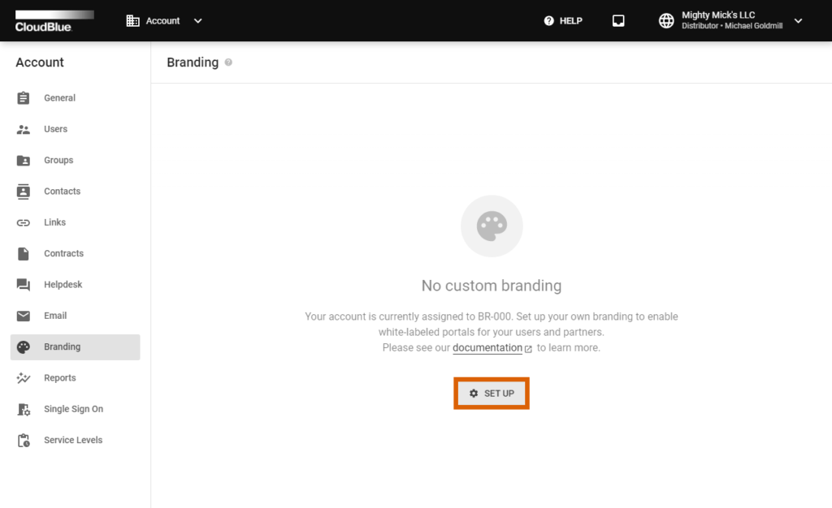
Task: Click the HELP button in top bar
Action: (563, 21)
